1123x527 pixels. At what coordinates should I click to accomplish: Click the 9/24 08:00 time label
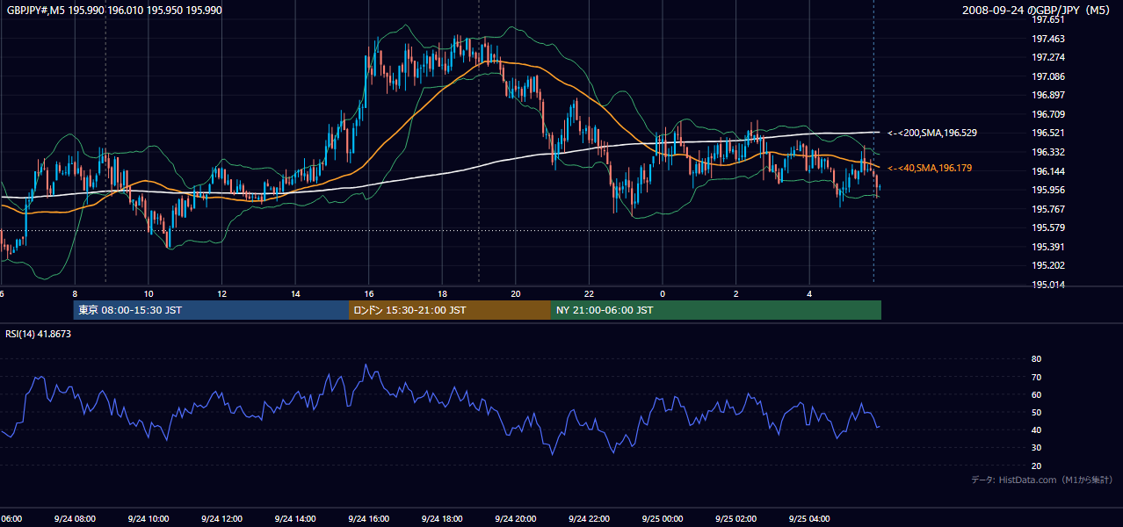coord(75,519)
